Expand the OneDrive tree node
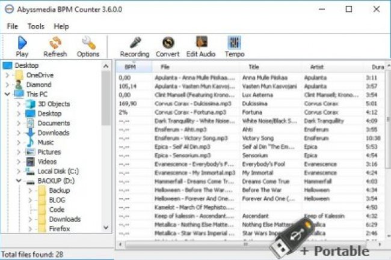Screen dimensions: 391x260 [7, 75]
